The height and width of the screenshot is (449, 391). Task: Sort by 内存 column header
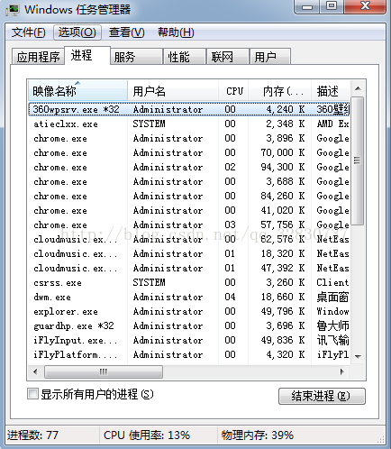coord(280,91)
